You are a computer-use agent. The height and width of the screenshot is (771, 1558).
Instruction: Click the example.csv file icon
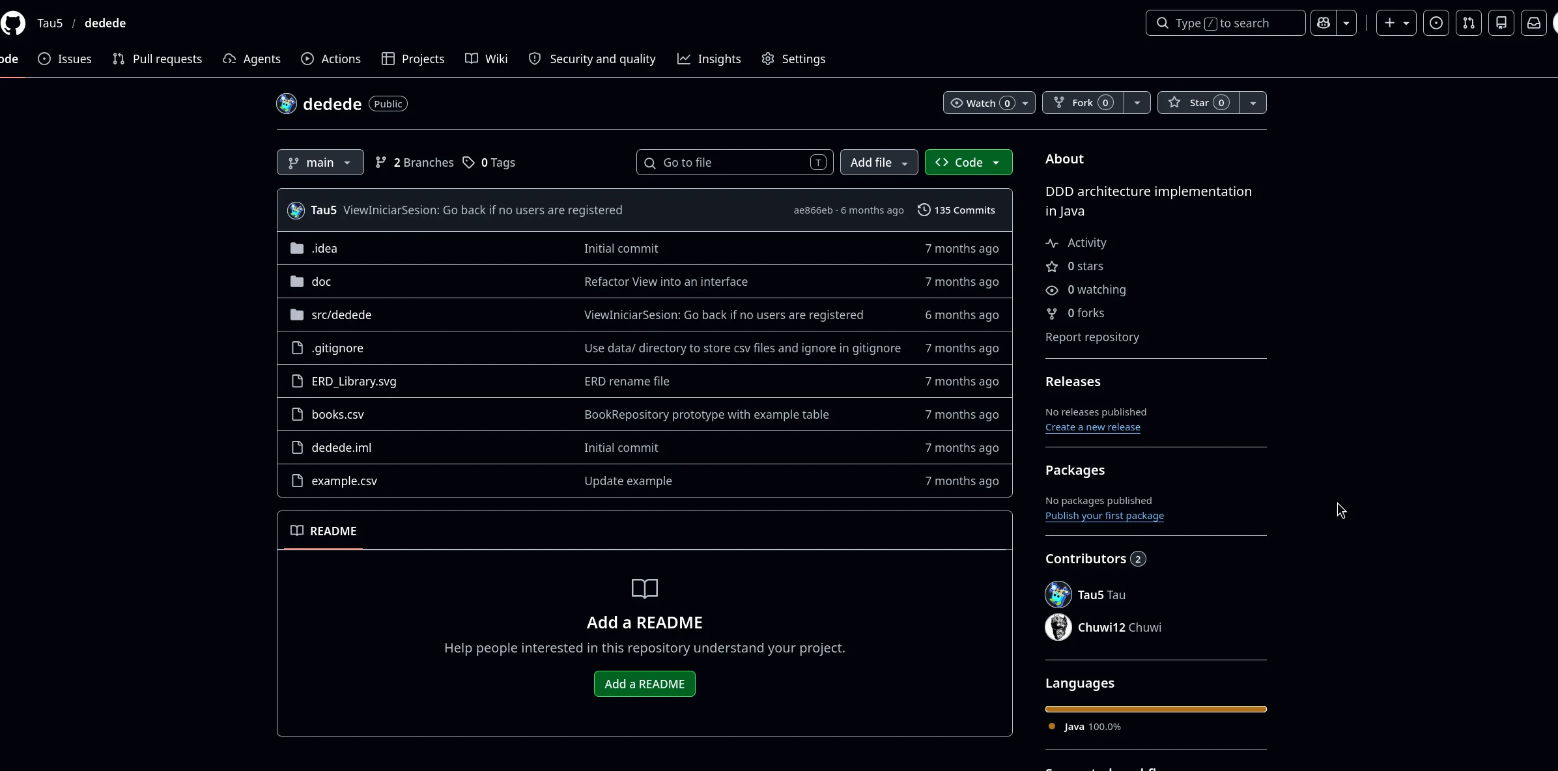pos(297,481)
